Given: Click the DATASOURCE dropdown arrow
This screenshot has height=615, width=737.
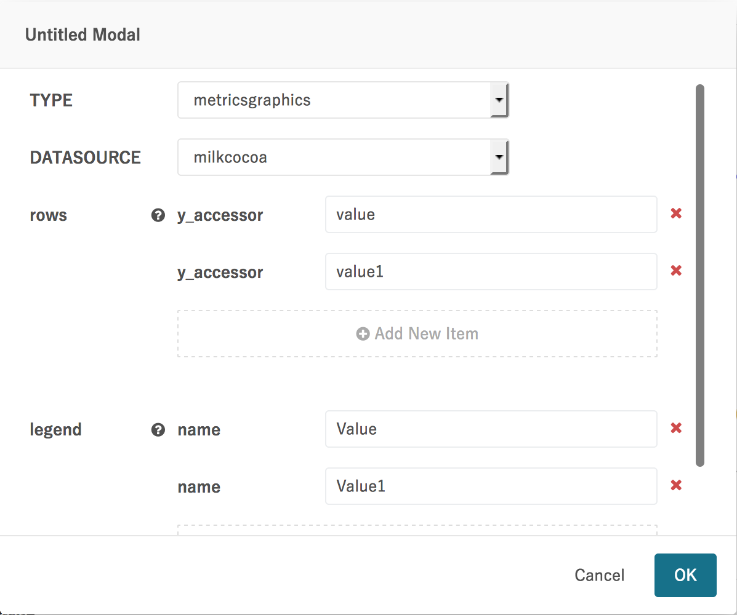Looking at the screenshot, I should tap(499, 157).
